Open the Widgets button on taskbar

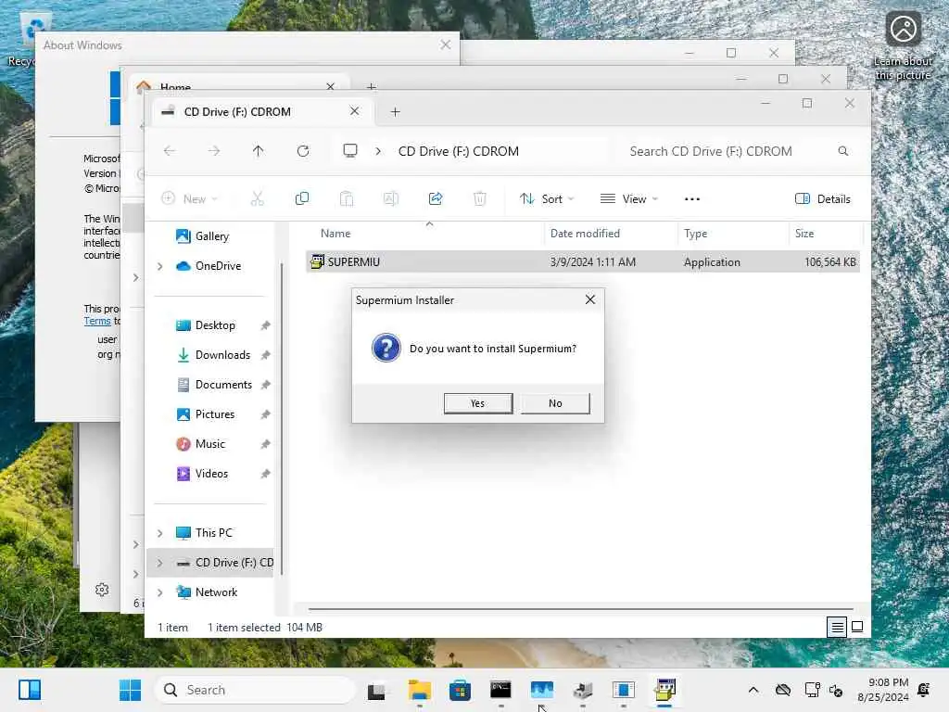[x=29, y=690]
